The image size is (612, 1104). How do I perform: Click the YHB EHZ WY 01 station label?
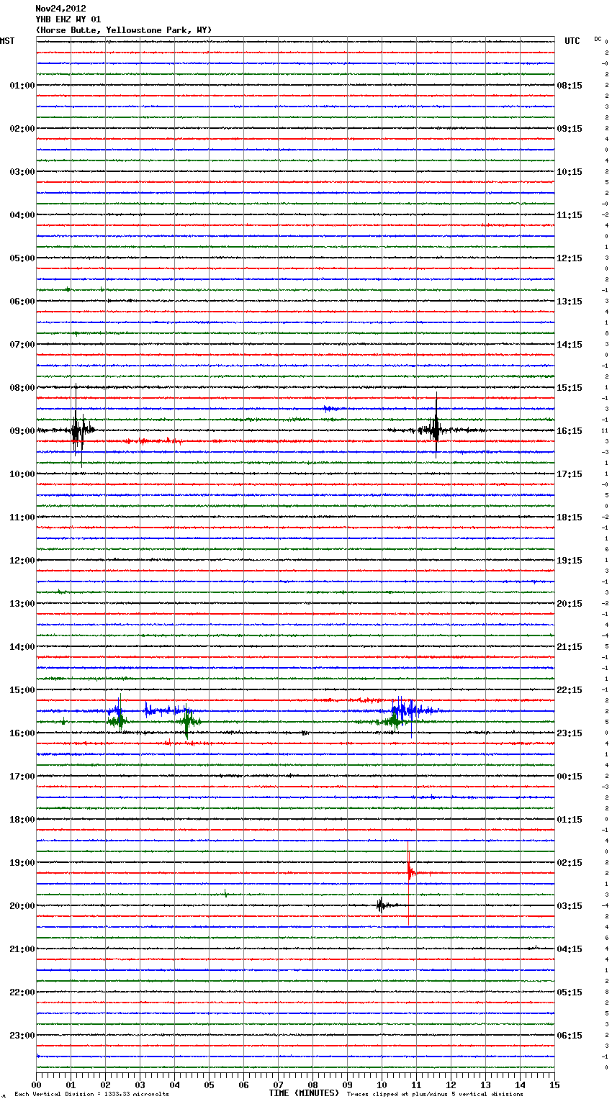(x=68, y=19)
